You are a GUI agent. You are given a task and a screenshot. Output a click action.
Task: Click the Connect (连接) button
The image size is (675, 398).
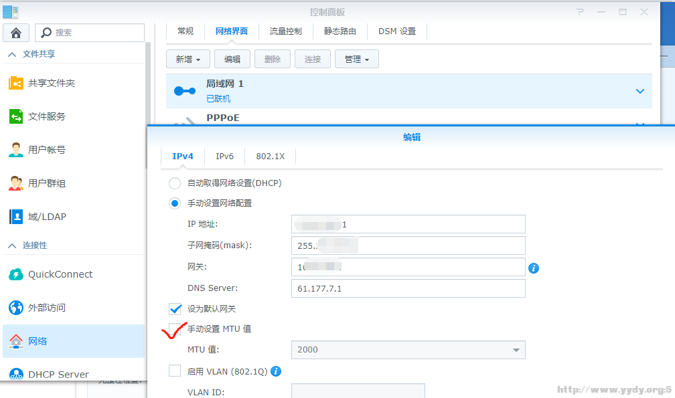(x=313, y=60)
